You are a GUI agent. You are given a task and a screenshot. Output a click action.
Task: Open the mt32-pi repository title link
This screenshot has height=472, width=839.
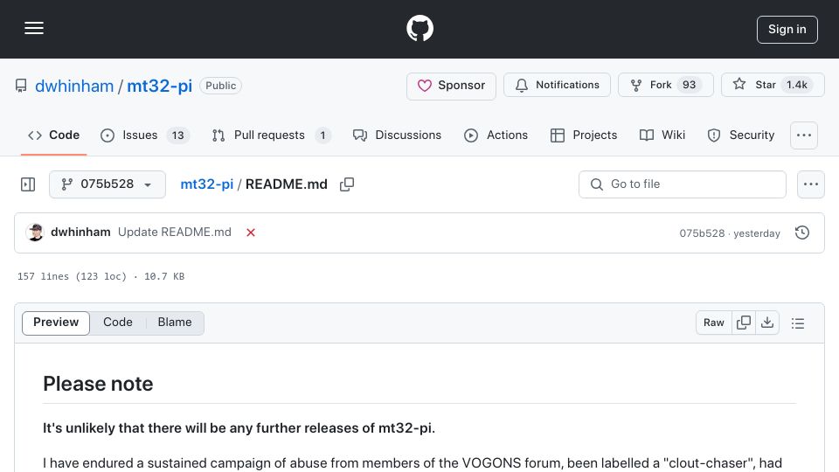pos(159,86)
